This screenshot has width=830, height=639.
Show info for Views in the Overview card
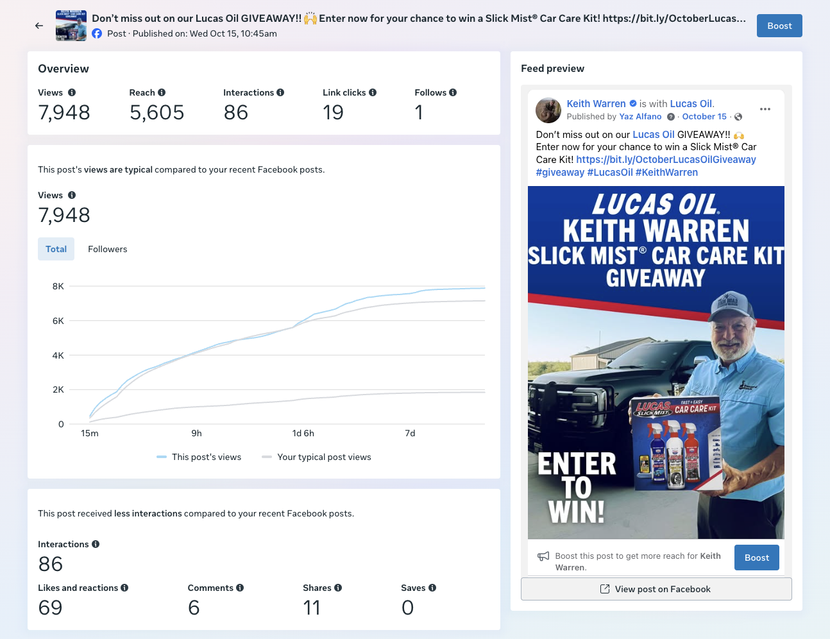pyautogui.click(x=72, y=92)
